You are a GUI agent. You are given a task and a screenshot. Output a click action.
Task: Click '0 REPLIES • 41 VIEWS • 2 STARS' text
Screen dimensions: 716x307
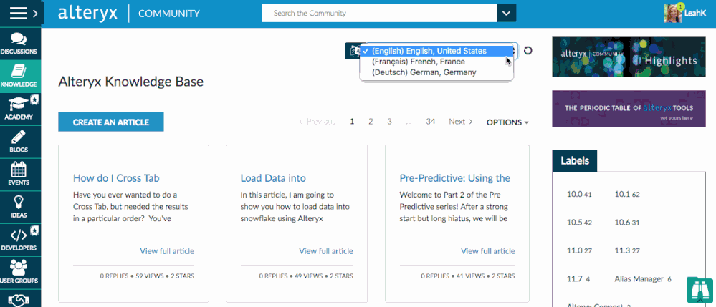(x=467, y=276)
